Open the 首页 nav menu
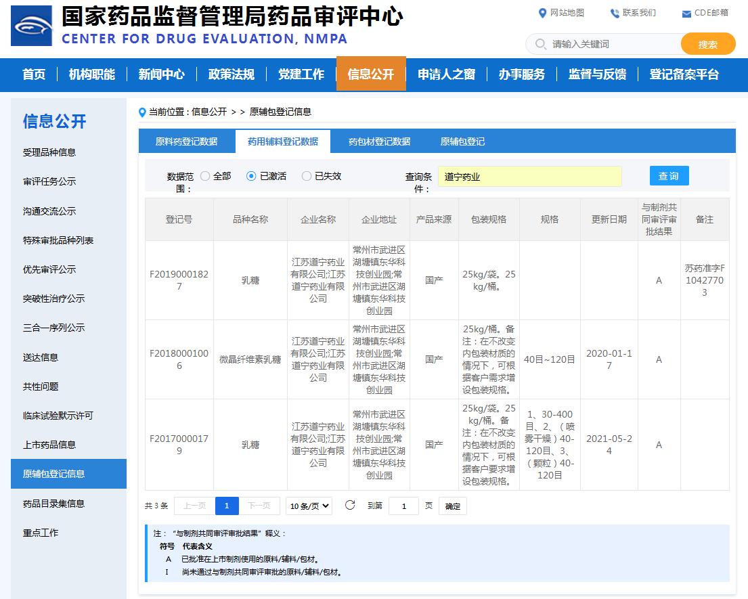Image resolution: width=748 pixels, height=599 pixels. tap(34, 74)
